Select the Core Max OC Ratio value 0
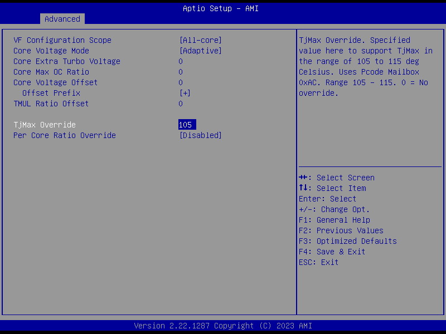446x334 pixels. click(181, 72)
